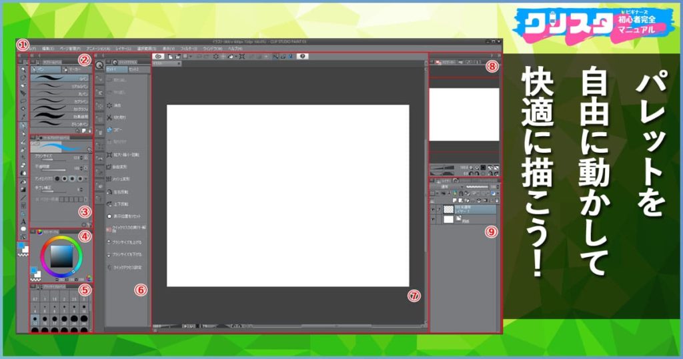Open the アニメーション menu
The width and height of the screenshot is (683, 359).
tap(98, 49)
